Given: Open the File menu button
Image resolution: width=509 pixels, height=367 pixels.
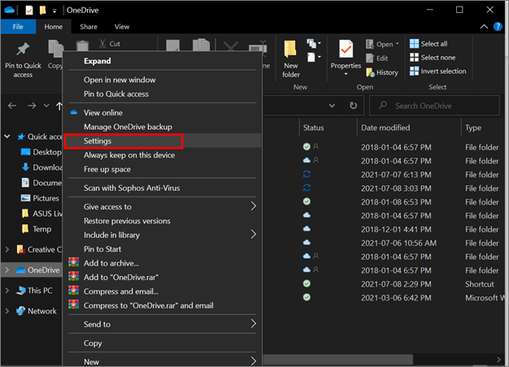Looking at the screenshot, I should (16, 27).
